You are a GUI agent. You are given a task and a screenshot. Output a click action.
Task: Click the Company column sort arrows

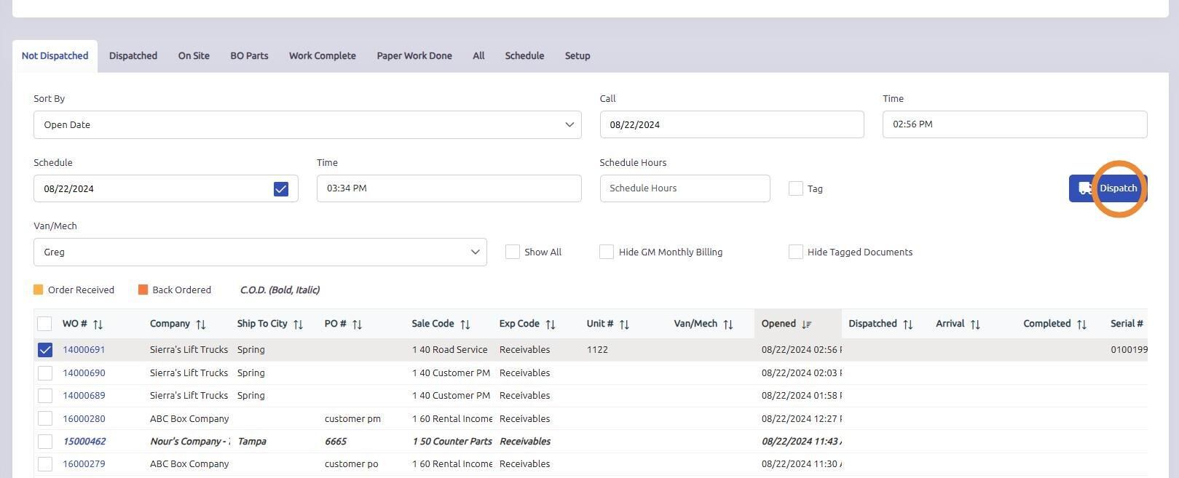tap(201, 324)
